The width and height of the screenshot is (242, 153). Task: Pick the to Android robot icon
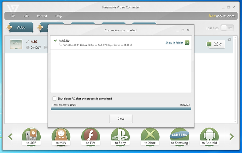point(209,137)
